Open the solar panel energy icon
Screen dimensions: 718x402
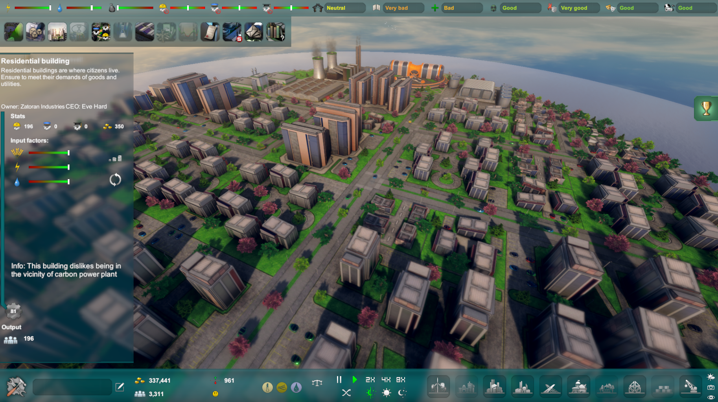click(145, 32)
